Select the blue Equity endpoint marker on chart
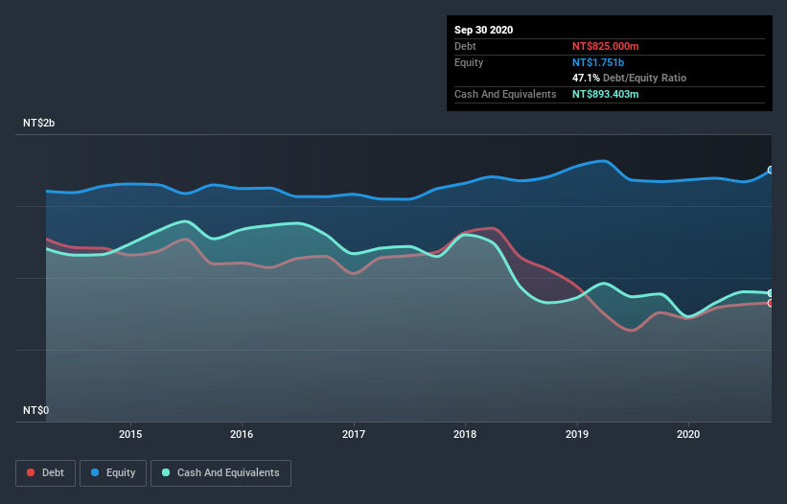Viewport: 787px width, 504px height. coord(771,170)
